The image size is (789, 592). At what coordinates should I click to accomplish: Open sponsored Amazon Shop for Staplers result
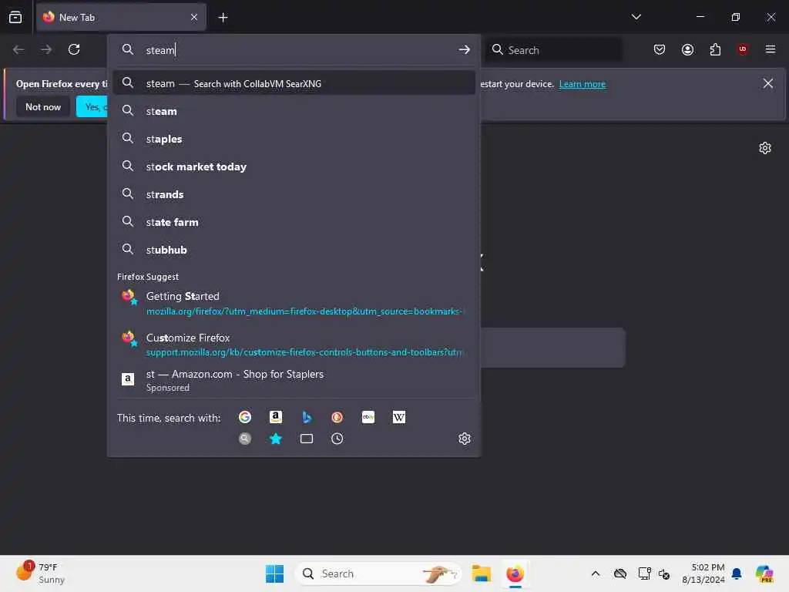tap(294, 380)
